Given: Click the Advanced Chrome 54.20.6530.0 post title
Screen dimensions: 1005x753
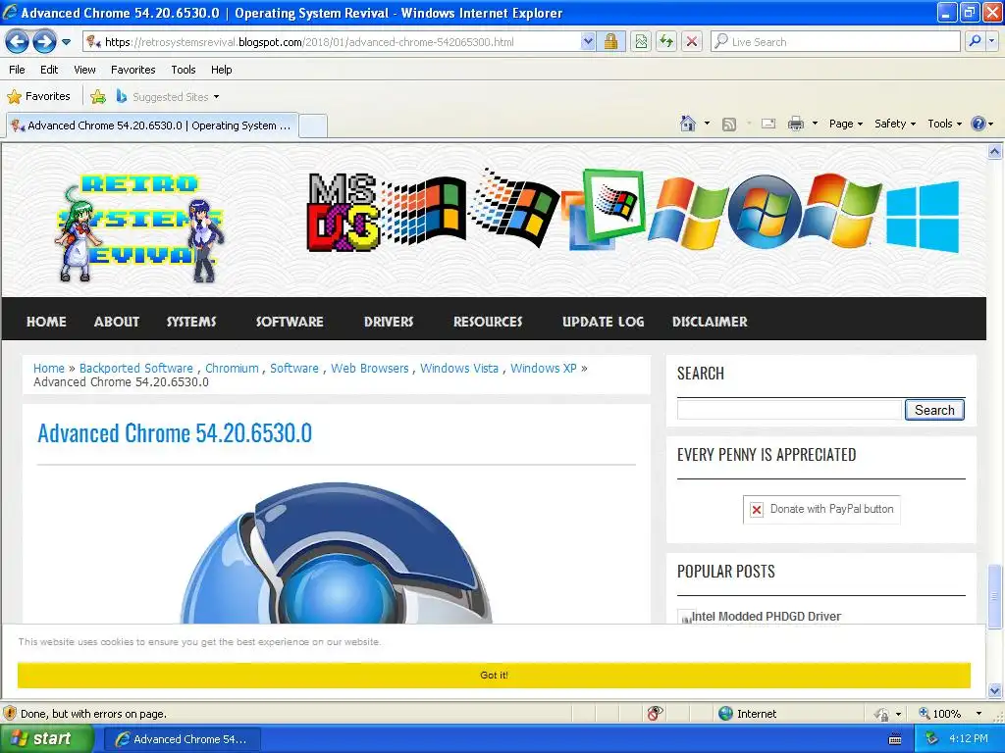Looking at the screenshot, I should pyautogui.click(x=175, y=433).
